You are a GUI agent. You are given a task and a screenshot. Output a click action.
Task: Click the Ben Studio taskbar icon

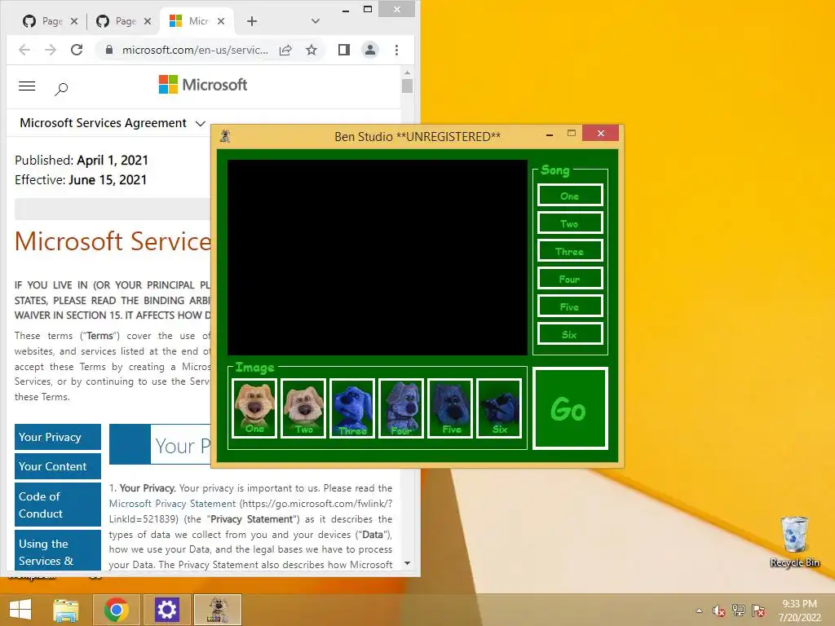(x=217, y=610)
